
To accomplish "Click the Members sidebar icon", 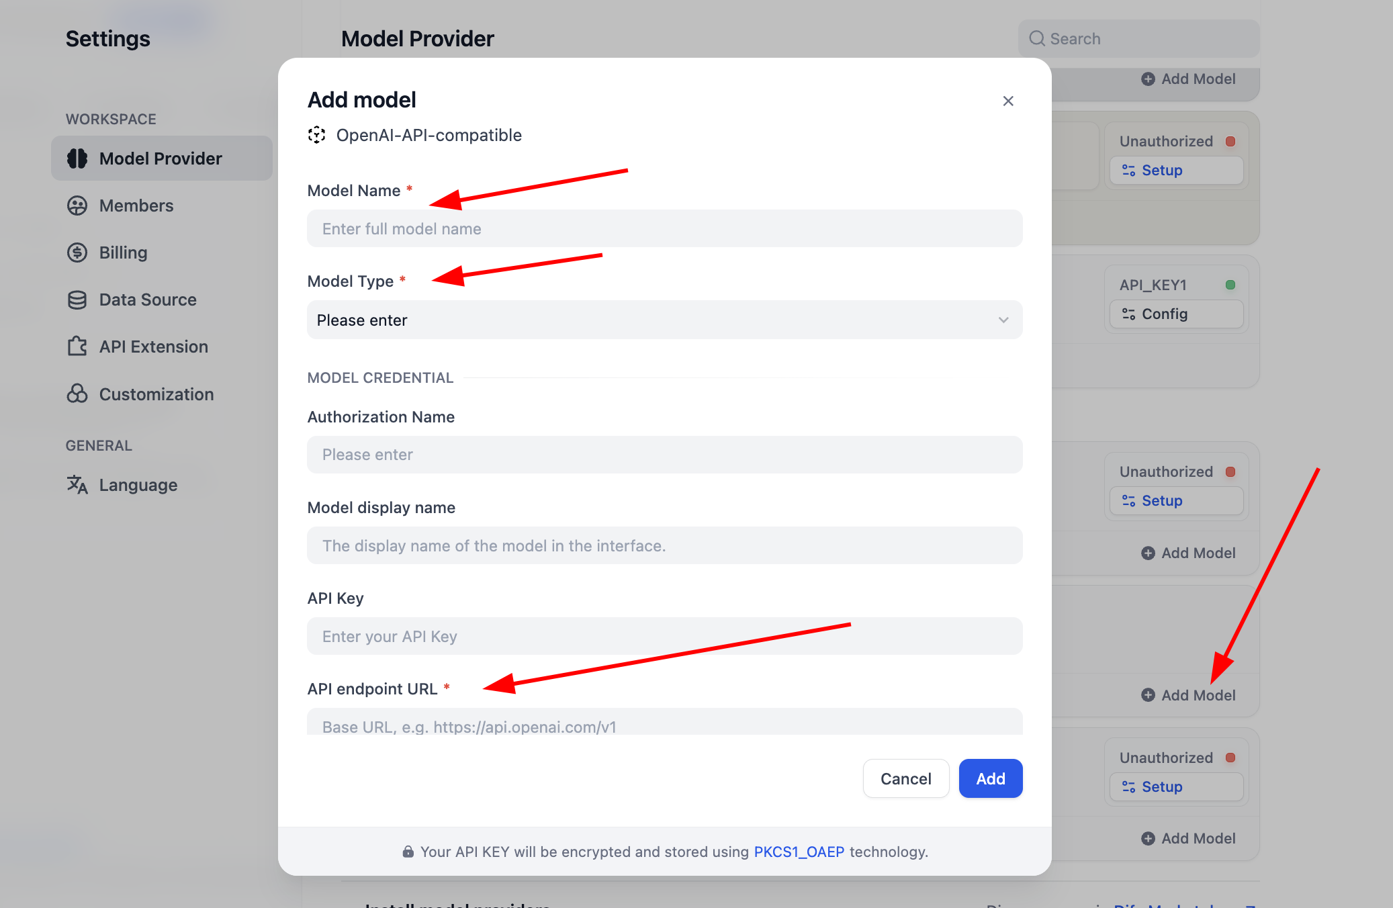I will [77, 206].
